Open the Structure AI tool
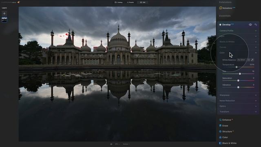Image resolution: width=261 pixels, height=147 pixels. click(227, 131)
